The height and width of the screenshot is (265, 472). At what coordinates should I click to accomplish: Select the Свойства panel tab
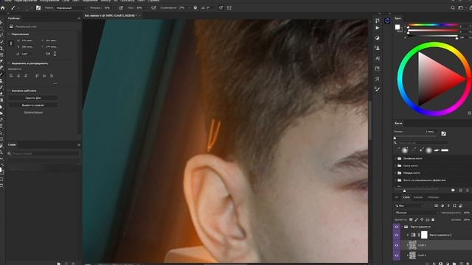coord(14,18)
